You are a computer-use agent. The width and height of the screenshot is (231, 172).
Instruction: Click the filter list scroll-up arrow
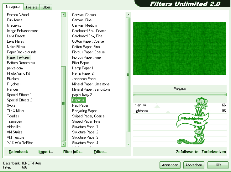(128, 15)
